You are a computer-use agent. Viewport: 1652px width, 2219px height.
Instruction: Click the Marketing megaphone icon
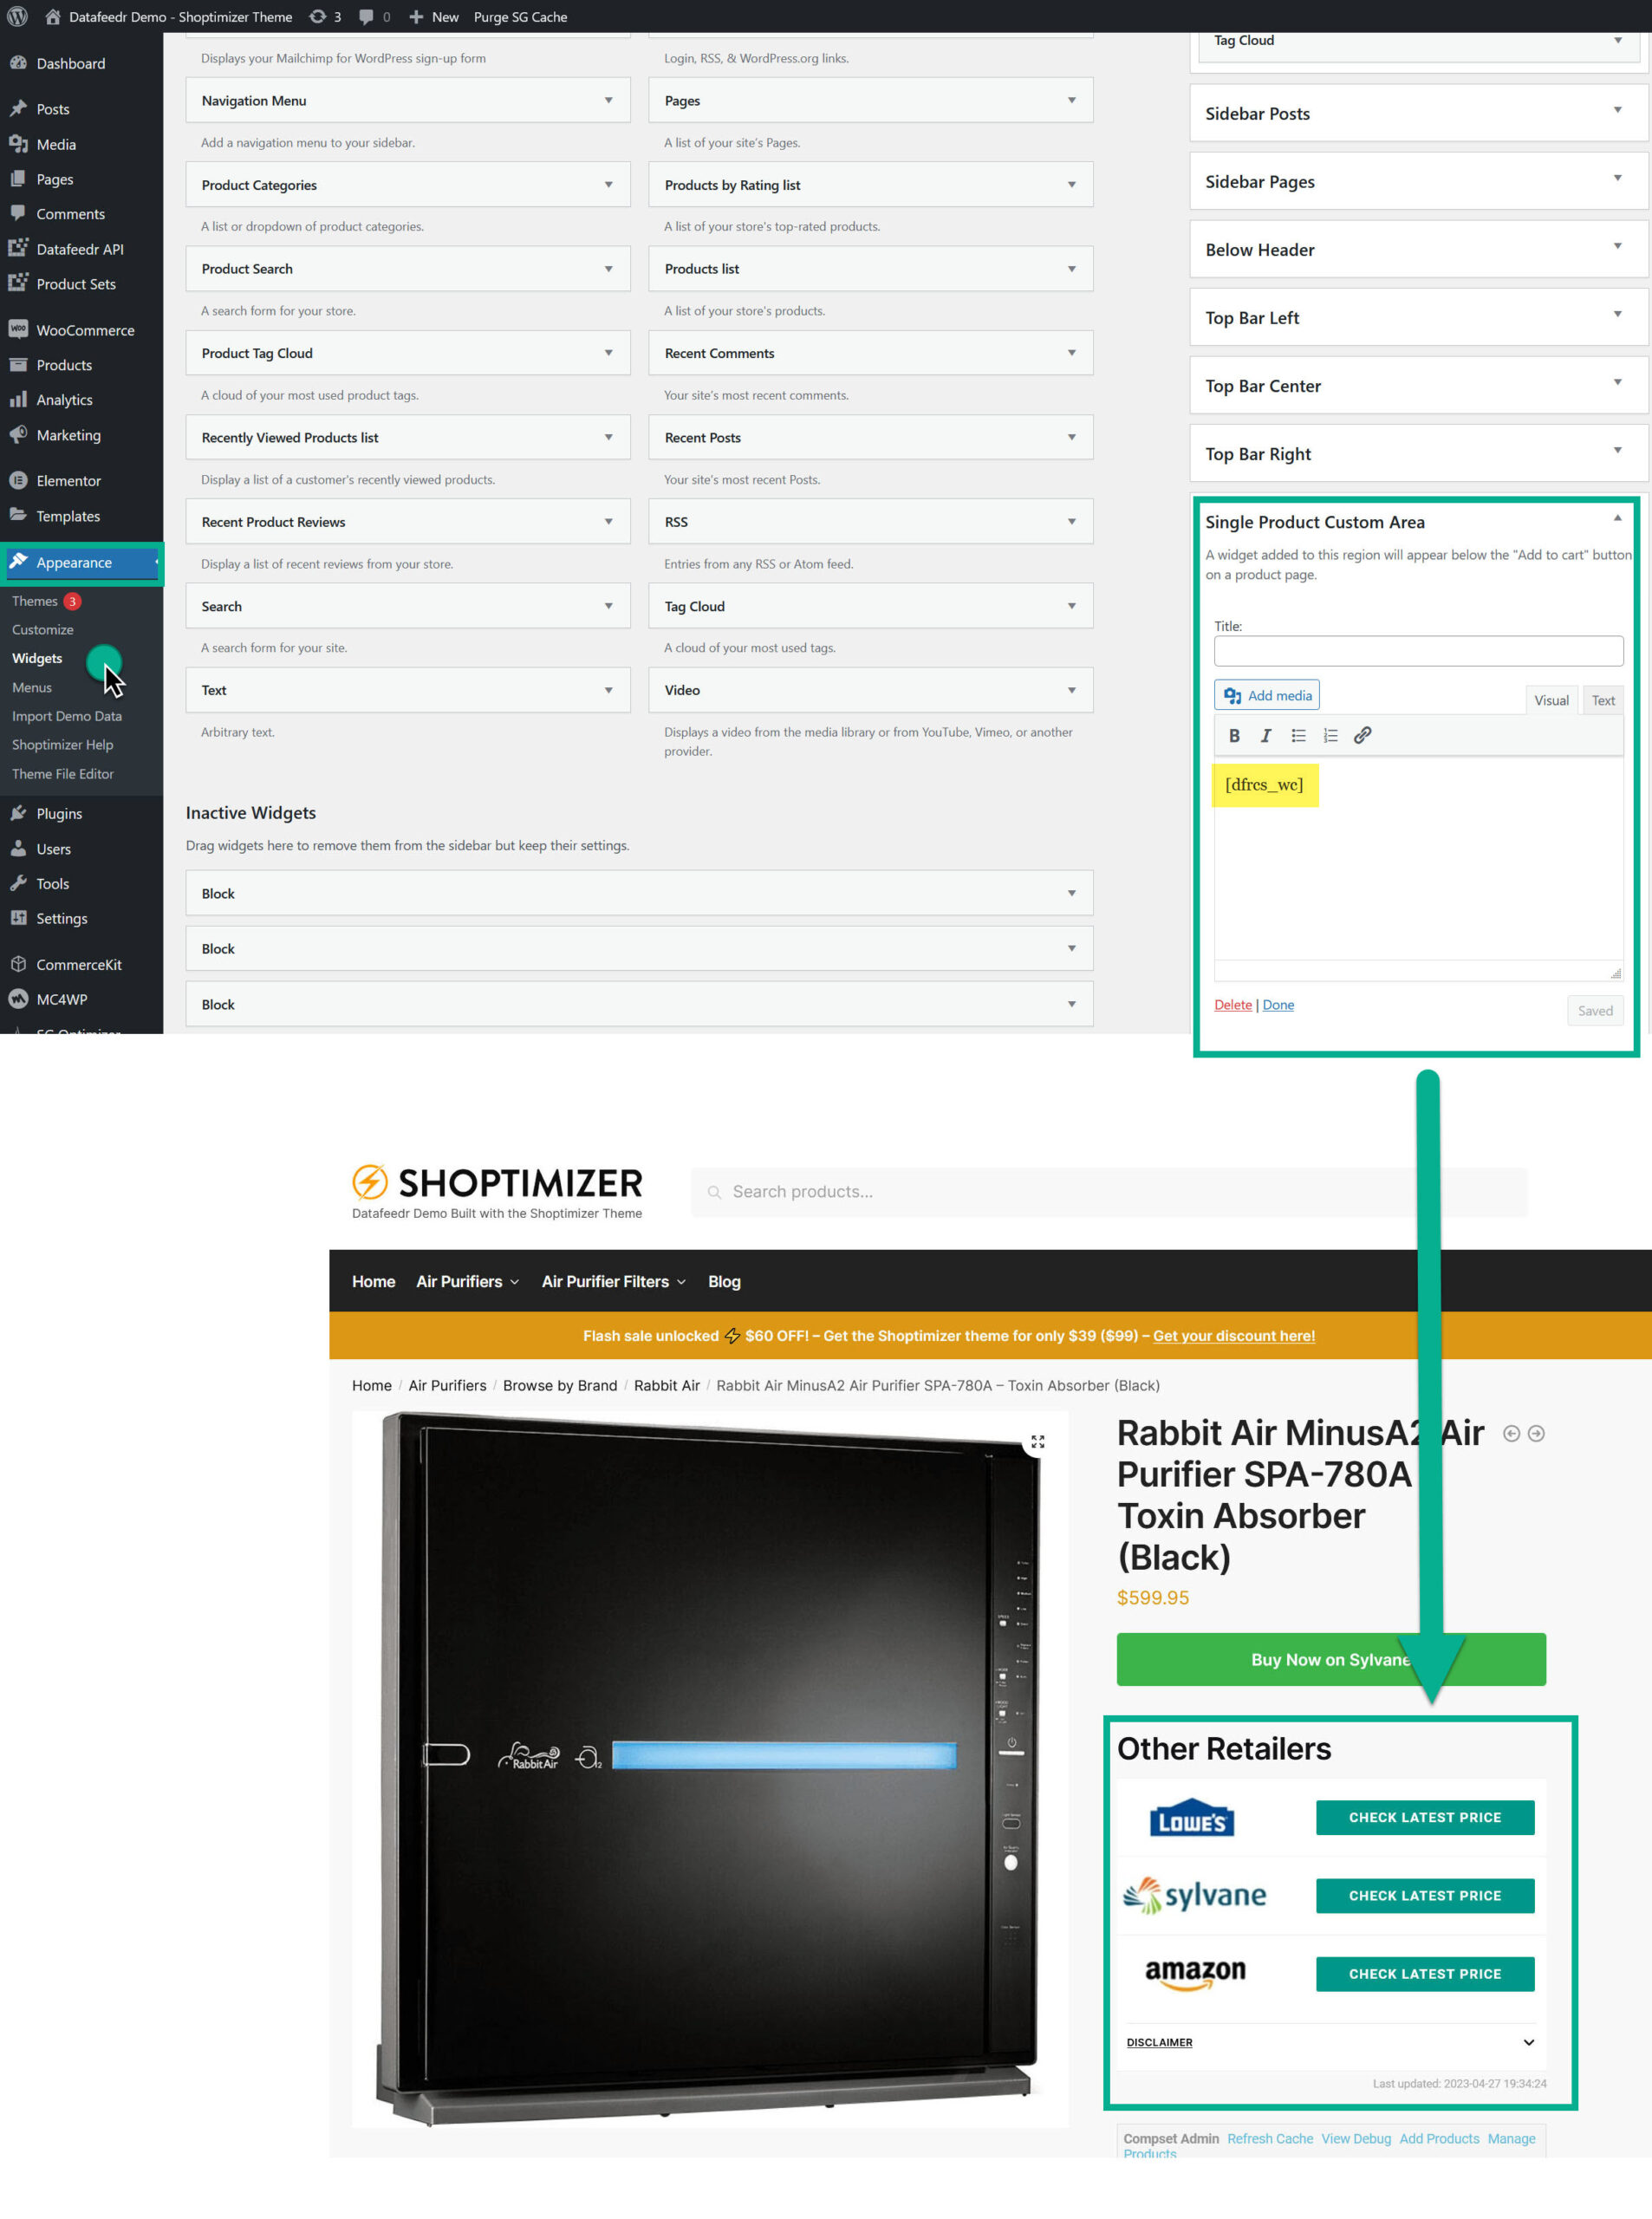18,434
